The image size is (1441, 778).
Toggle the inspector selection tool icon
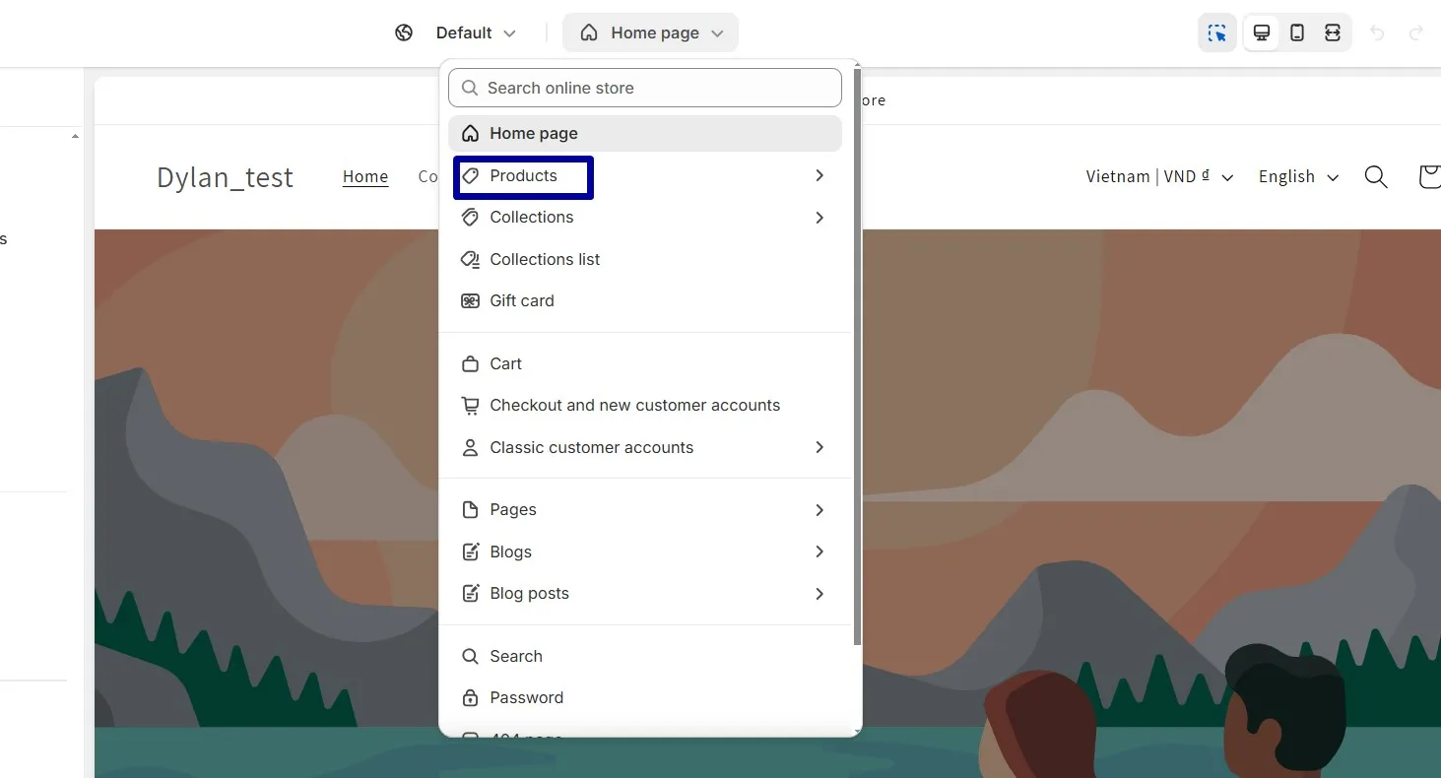pyautogui.click(x=1217, y=33)
